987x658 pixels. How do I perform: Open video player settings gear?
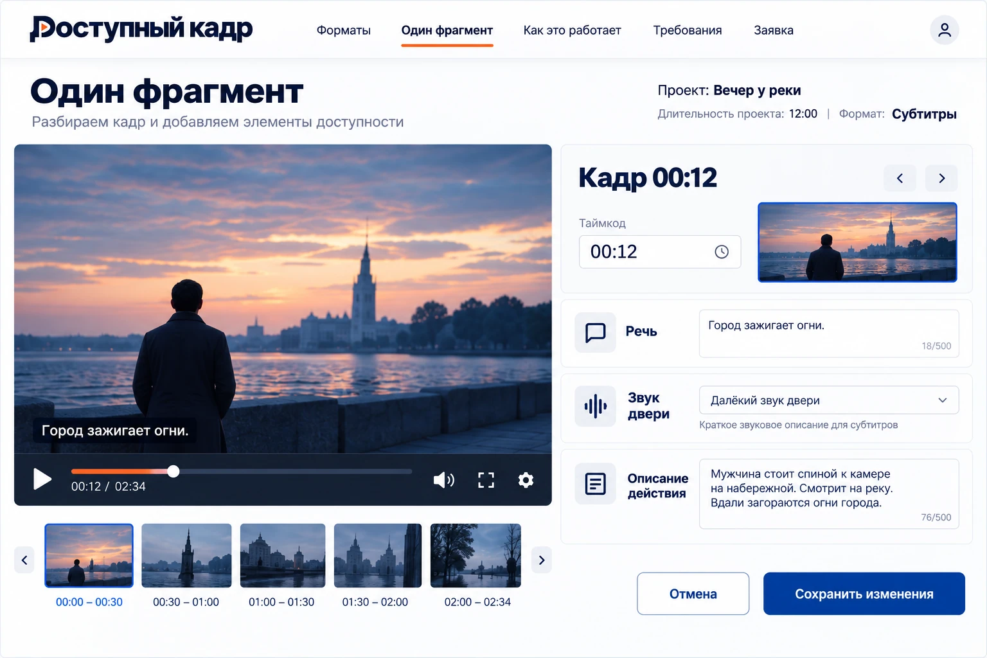[526, 480]
